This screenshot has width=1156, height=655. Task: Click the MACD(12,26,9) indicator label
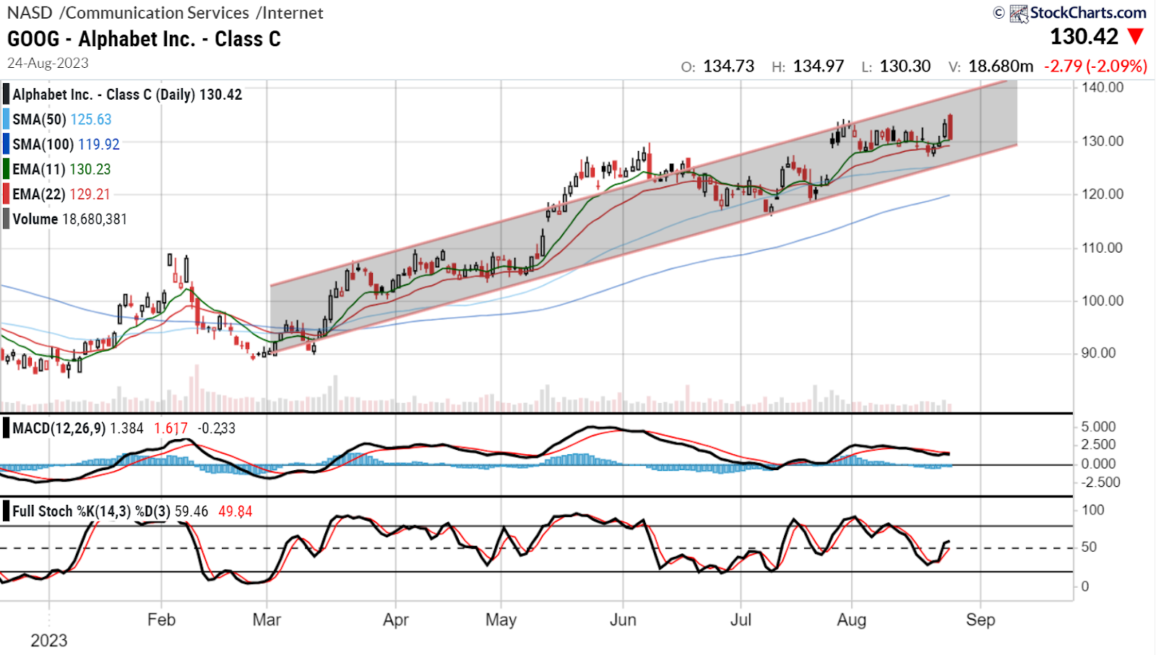coord(59,429)
